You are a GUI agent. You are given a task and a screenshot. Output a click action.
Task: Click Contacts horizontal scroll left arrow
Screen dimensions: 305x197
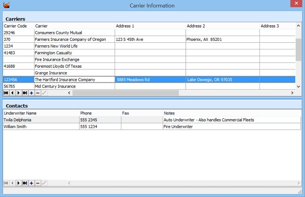pyautogui.click(x=69, y=183)
